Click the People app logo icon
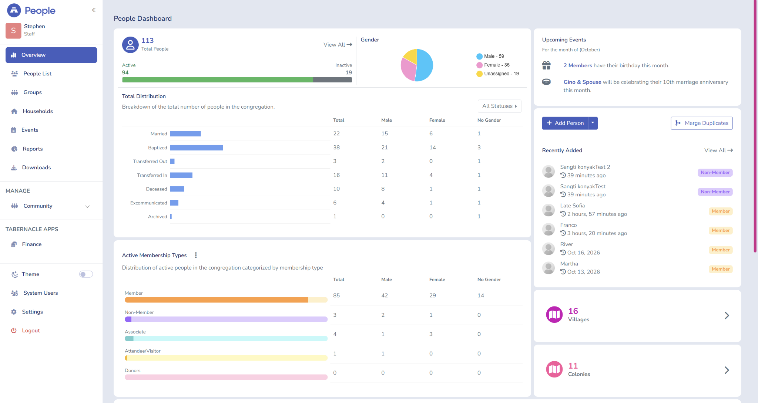Viewport: 758px width, 403px height. tap(14, 10)
